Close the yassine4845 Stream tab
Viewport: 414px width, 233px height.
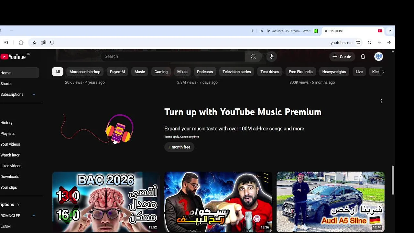[262, 31]
